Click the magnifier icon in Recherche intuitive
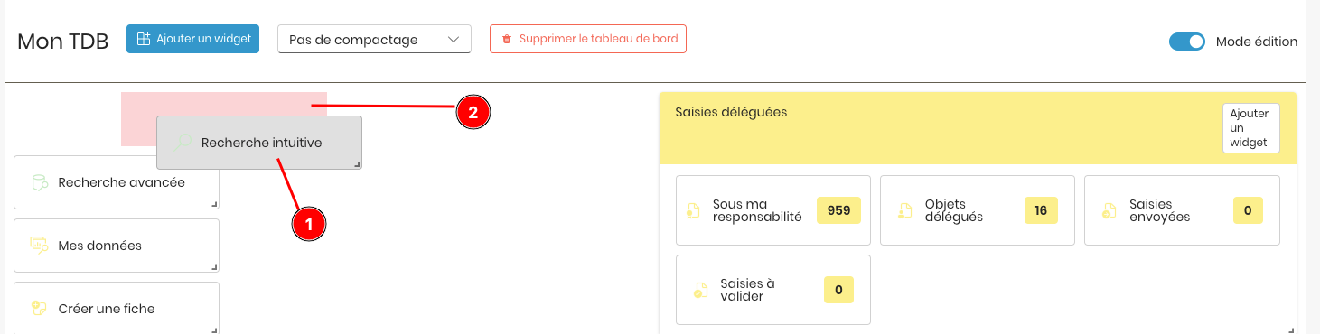Image resolution: width=1320 pixels, height=334 pixels. tap(183, 143)
